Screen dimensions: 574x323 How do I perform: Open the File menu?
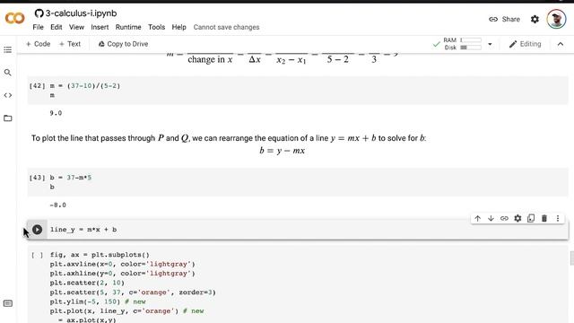(x=38, y=27)
